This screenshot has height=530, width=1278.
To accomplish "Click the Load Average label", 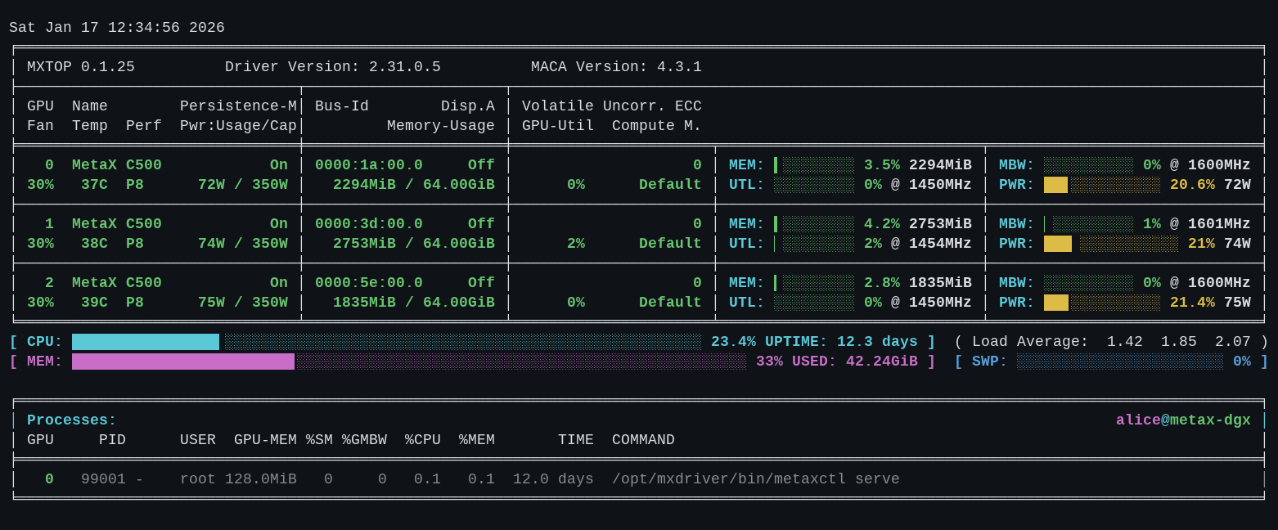I will click(x=1030, y=342).
